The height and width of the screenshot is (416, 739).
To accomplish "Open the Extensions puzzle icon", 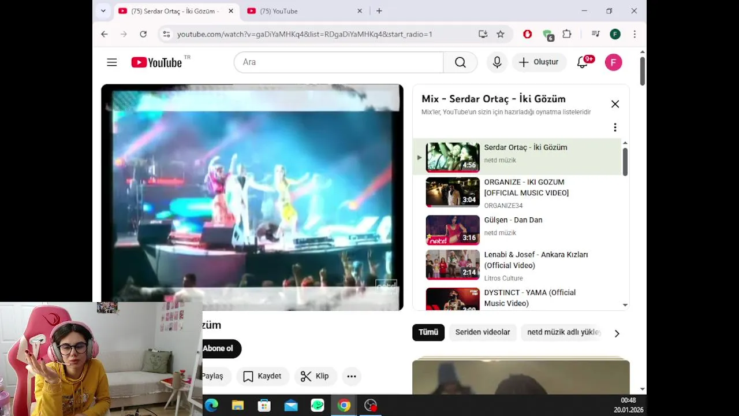I will click(567, 34).
